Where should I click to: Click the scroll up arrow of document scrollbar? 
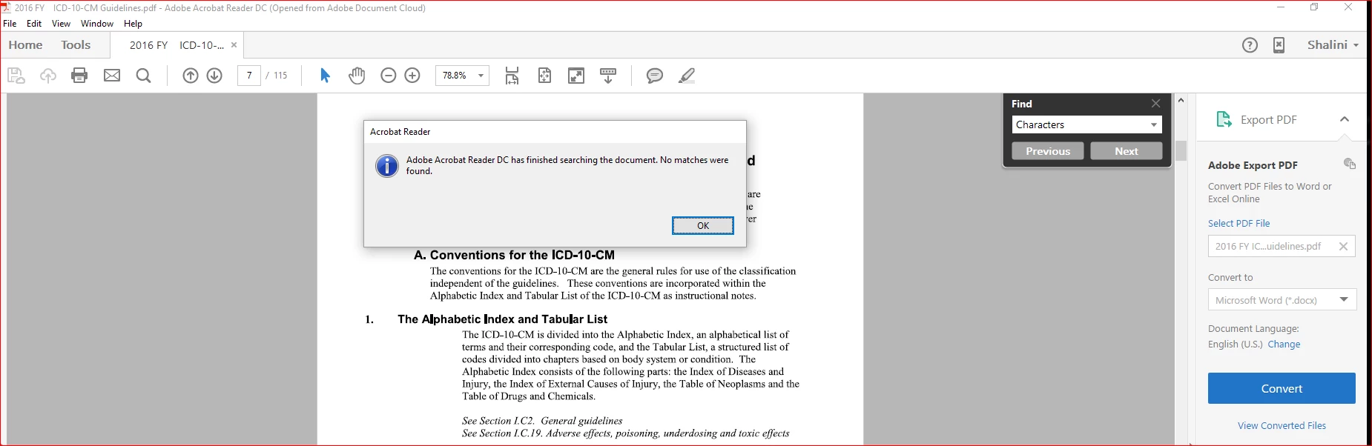click(x=1181, y=100)
